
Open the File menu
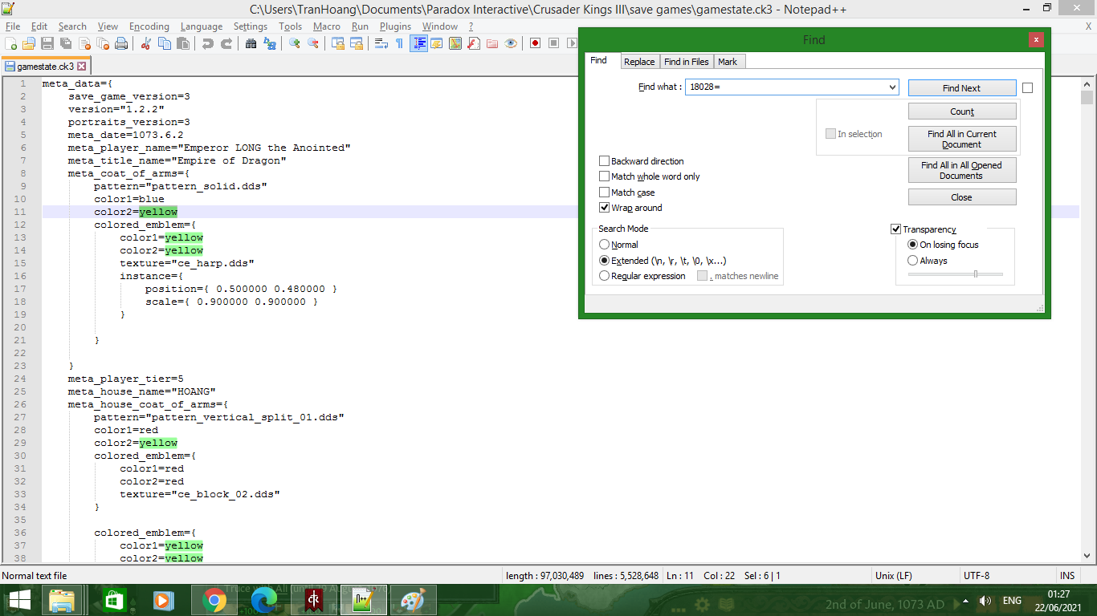13,26
